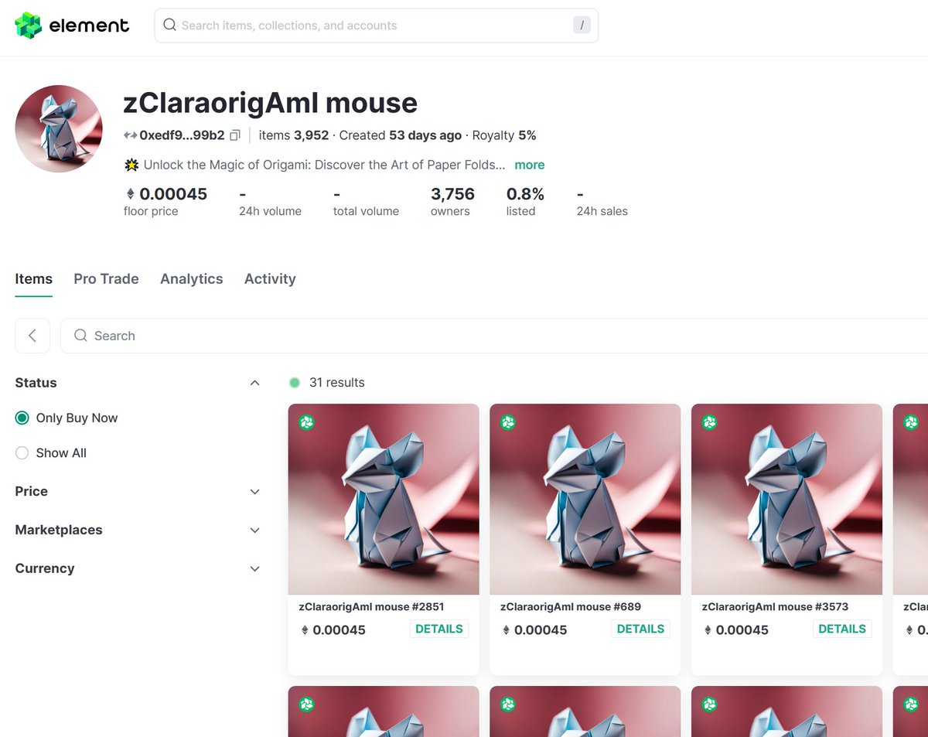Viewport: 928px width, 737px height.
Task: Copy the contract address 0xedf9...99b2
Action: tap(235, 135)
